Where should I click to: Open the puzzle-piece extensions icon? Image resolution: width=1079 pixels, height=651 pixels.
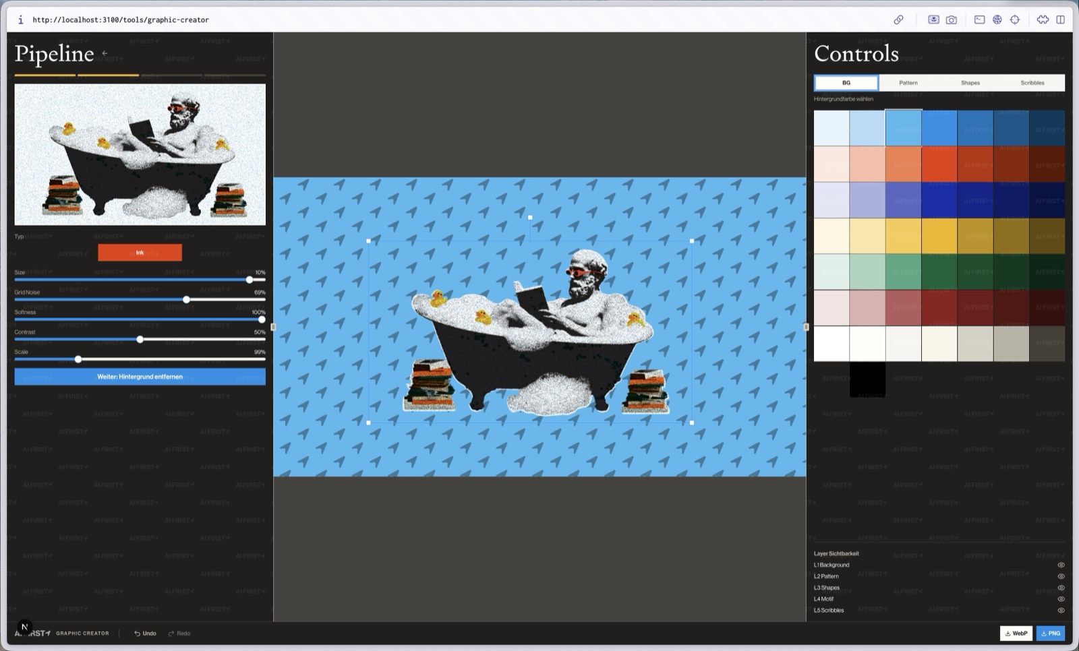tap(1043, 20)
